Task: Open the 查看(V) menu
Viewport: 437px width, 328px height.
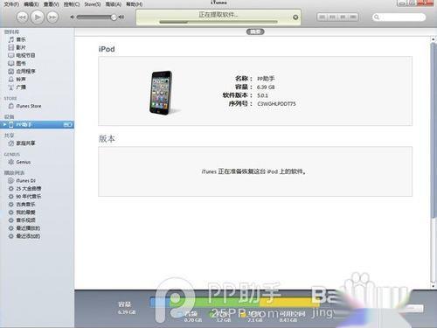Action: [x=51, y=4]
